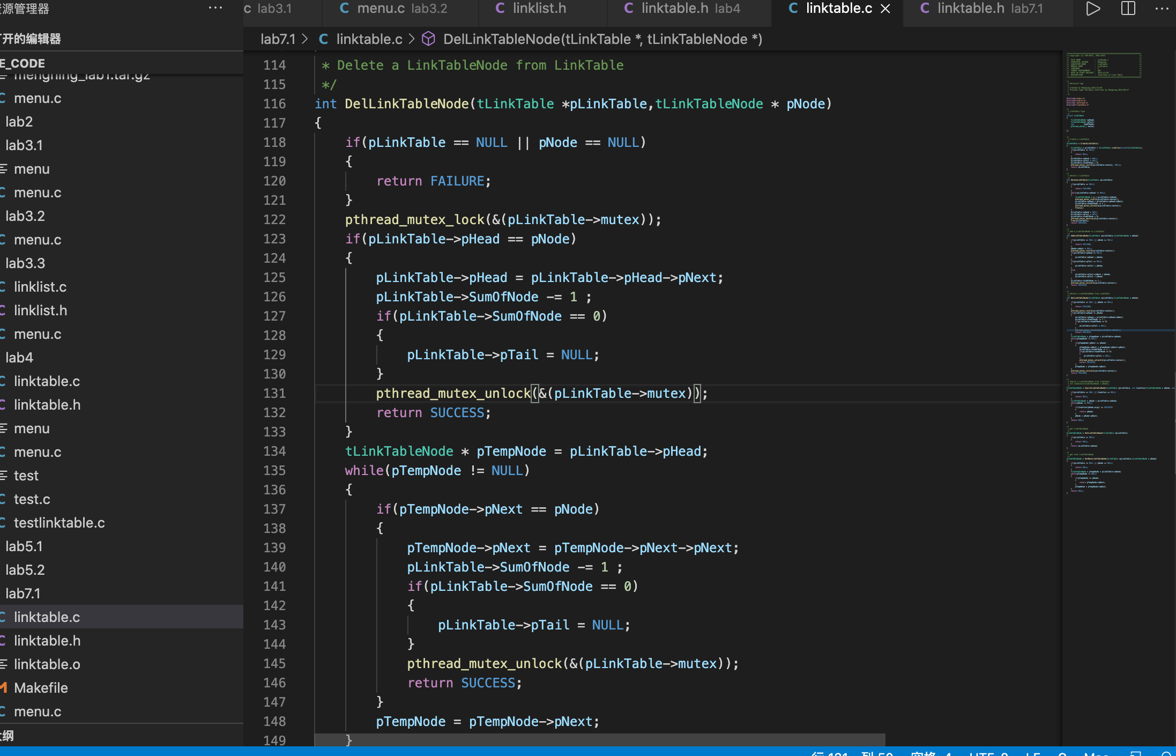Click linktable.c breadcrumb segment
1176x756 pixels.
[369, 39]
